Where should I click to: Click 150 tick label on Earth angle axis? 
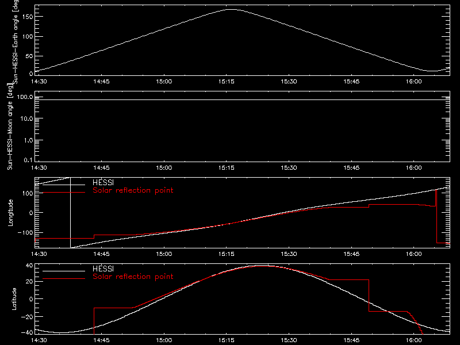(x=28, y=17)
